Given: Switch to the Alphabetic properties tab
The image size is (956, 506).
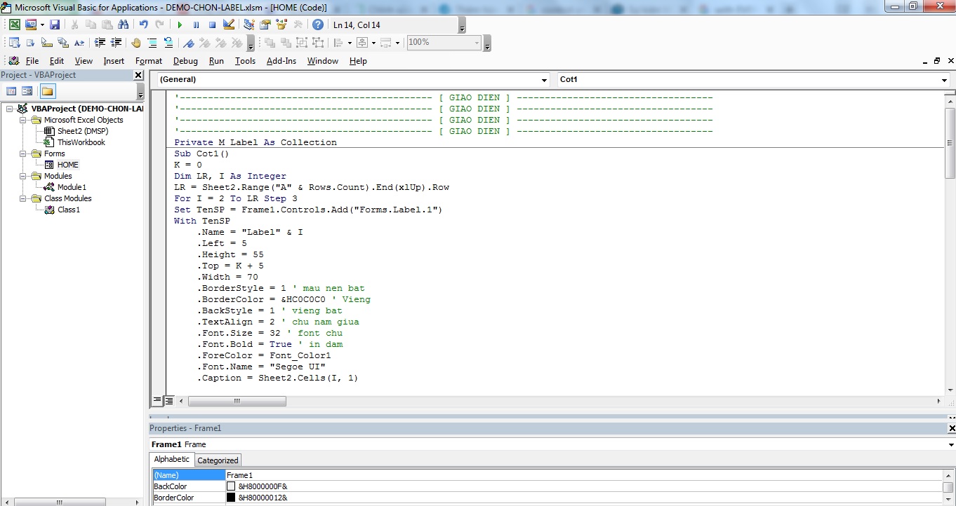Looking at the screenshot, I should (x=172, y=459).
